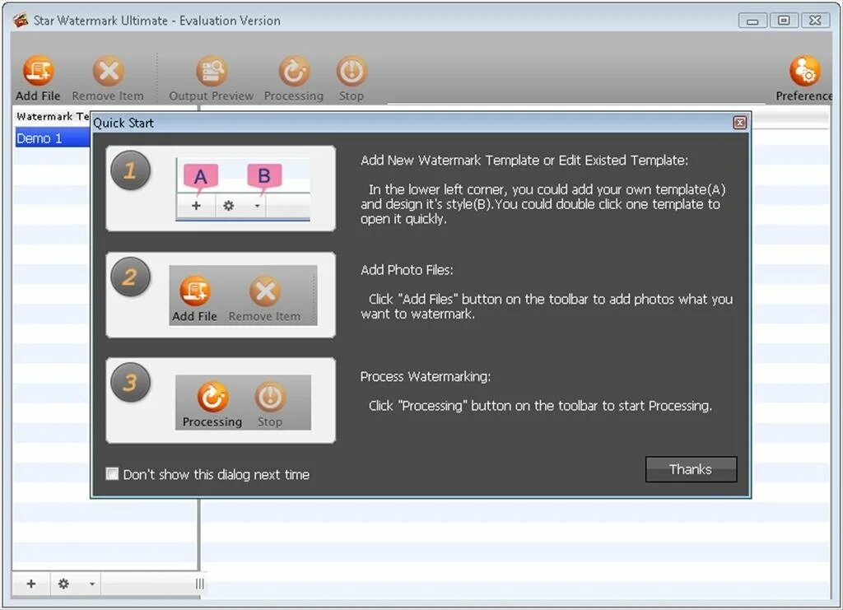
Task: Click the Thanks button
Action: 691,469
